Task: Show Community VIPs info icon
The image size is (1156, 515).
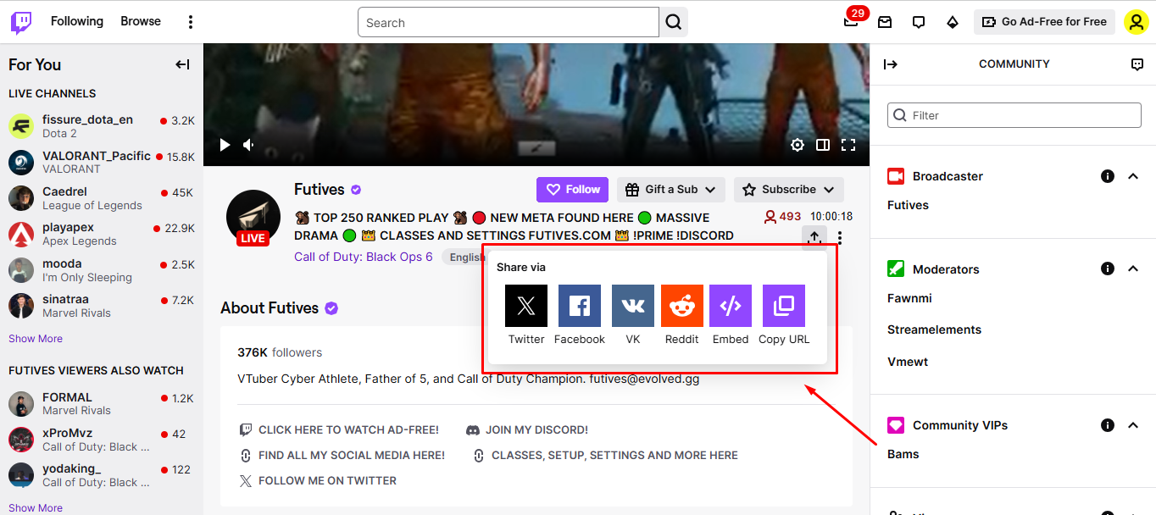Action: [1107, 425]
